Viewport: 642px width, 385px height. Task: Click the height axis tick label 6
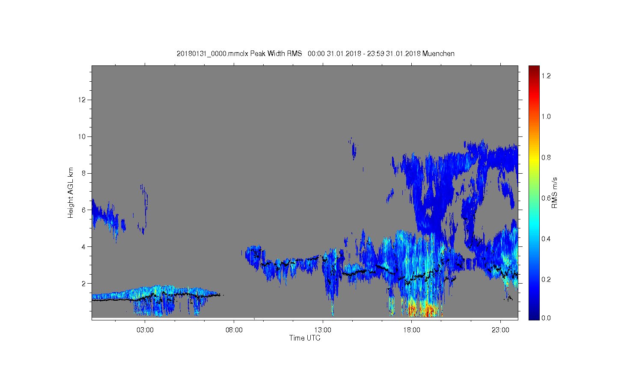coord(84,210)
